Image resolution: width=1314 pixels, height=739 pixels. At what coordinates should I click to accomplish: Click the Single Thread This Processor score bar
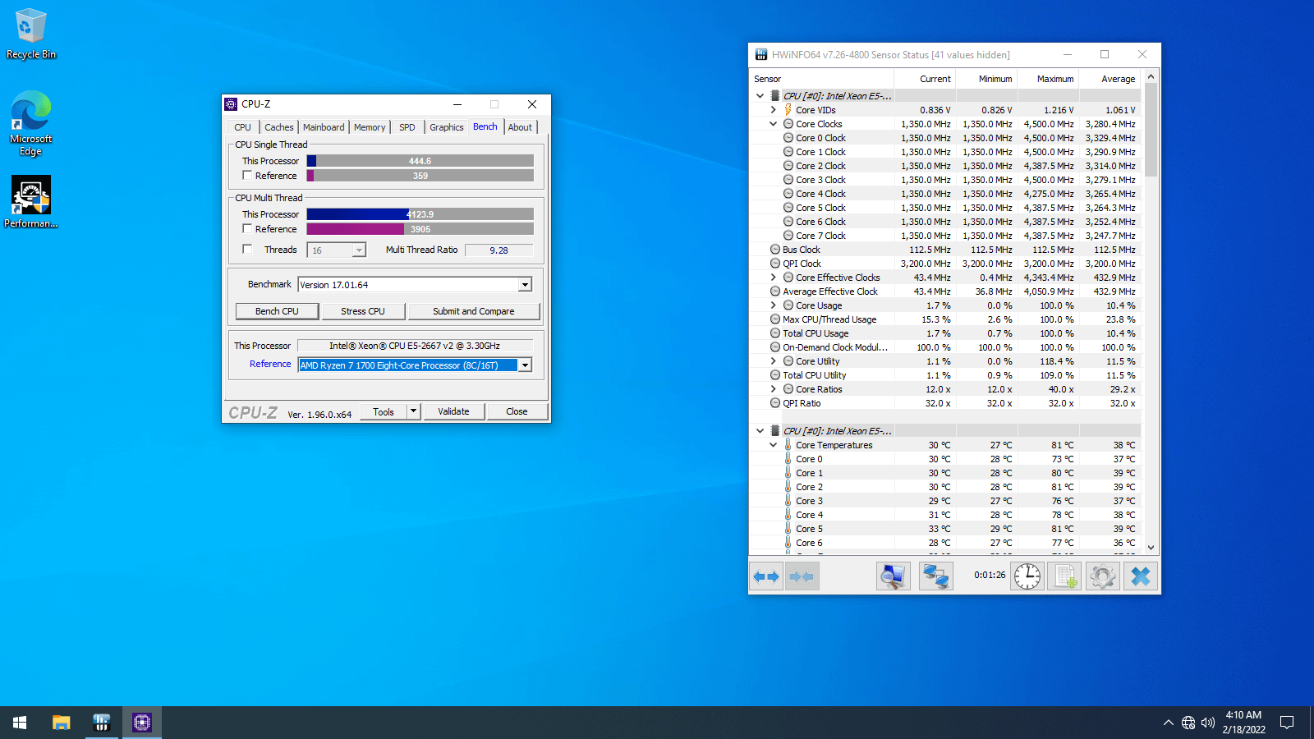click(420, 161)
